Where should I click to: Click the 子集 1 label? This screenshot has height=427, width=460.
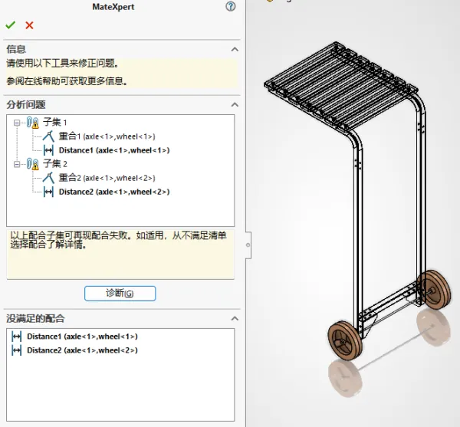pos(55,122)
